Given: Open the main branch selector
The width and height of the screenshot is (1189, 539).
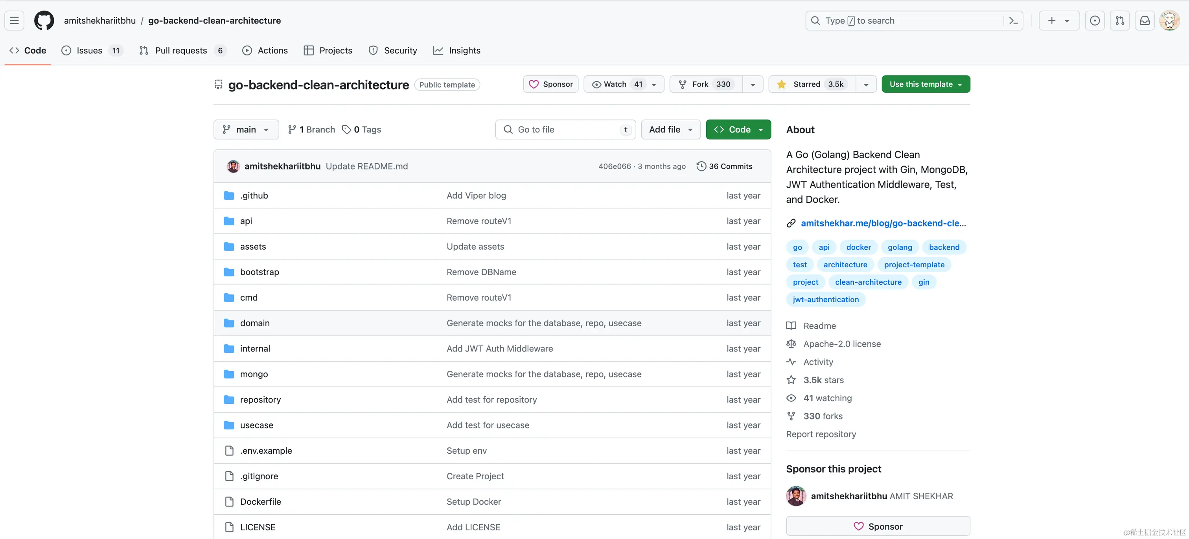Looking at the screenshot, I should (x=246, y=130).
